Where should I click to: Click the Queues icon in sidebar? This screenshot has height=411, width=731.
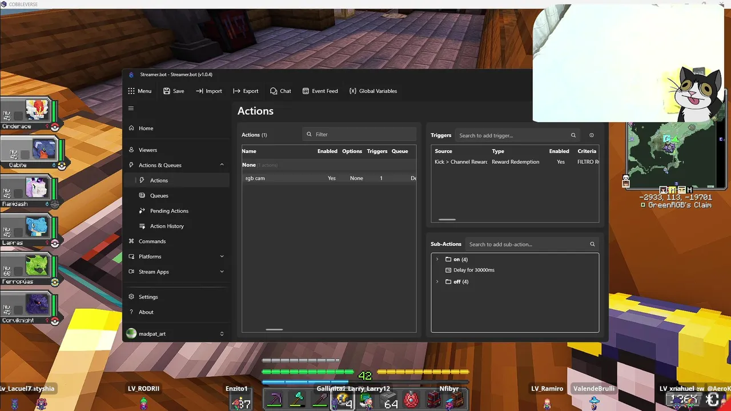142,195
